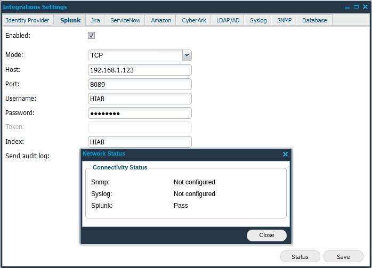Close the Network Status dialog with X icon
The height and width of the screenshot is (268, 372).
285,154
